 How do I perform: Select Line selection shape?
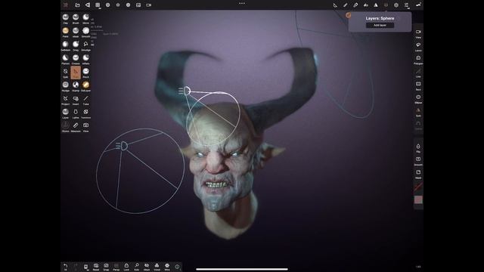pos(418,73)
